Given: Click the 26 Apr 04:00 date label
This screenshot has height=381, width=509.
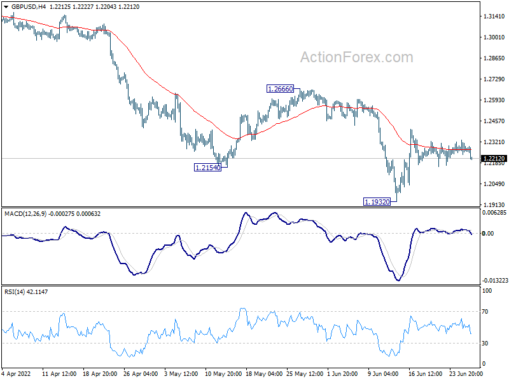Looking at the screenshot, I should click(x=141, y=374).
